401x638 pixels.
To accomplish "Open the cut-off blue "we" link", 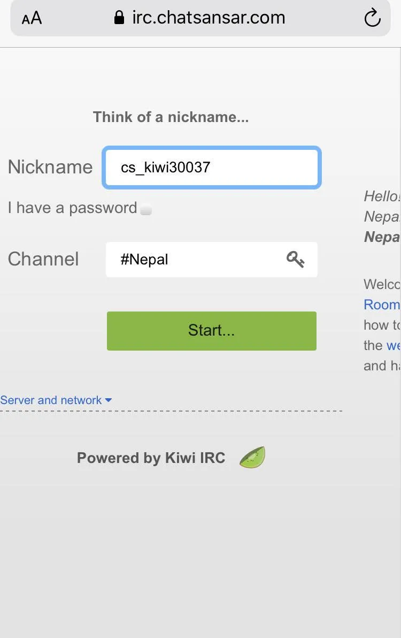I will click(393, 345).
